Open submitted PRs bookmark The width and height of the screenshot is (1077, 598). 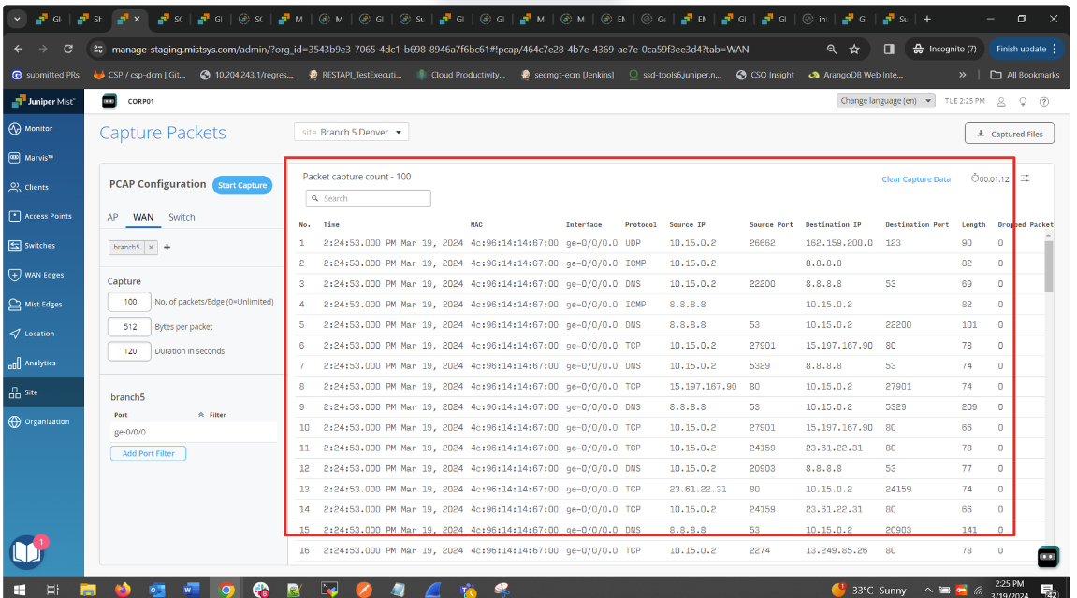pos(46,75)
